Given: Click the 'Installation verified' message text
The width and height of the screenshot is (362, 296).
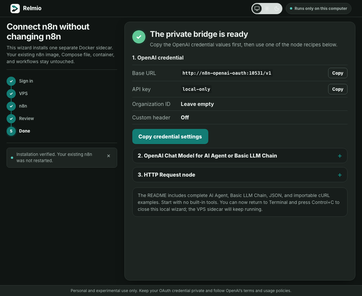Looking at the screenshot, I should [54, 157].
